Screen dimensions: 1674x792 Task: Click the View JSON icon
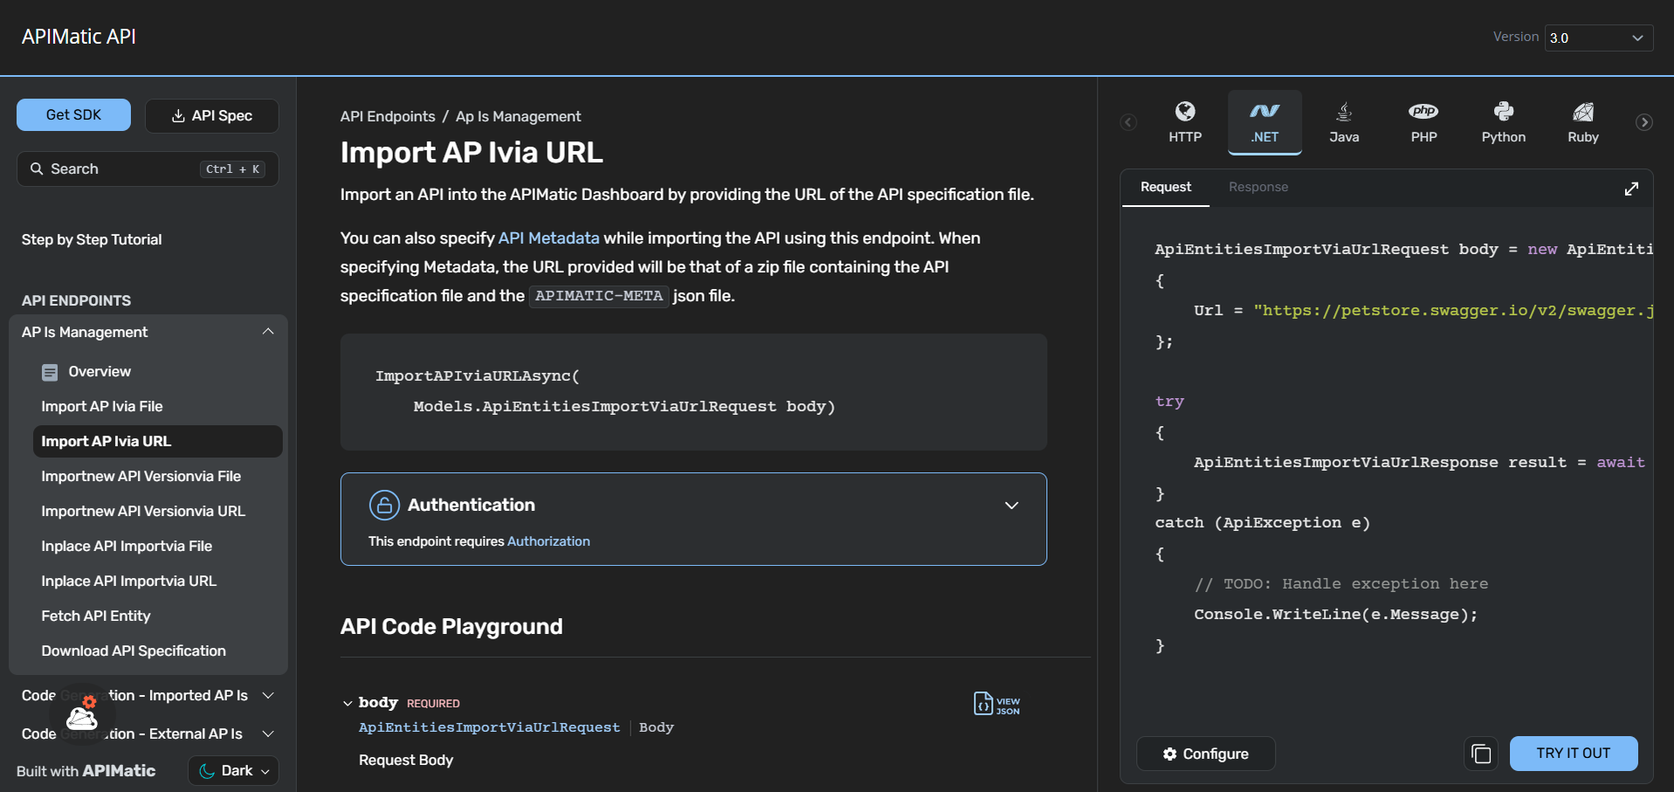(x=996, y=704)
